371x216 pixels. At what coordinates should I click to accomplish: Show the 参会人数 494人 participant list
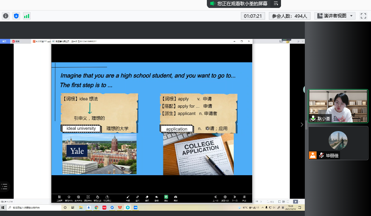[290, 16]
